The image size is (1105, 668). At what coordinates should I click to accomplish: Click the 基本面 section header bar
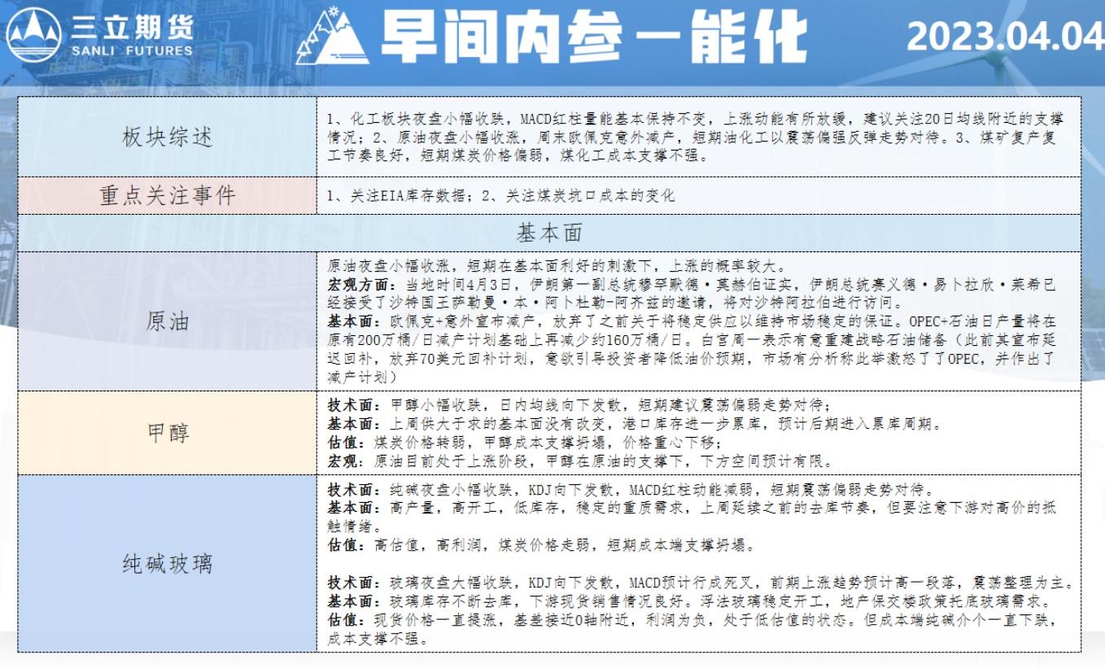pyautogui.click(x=549, y=234)
